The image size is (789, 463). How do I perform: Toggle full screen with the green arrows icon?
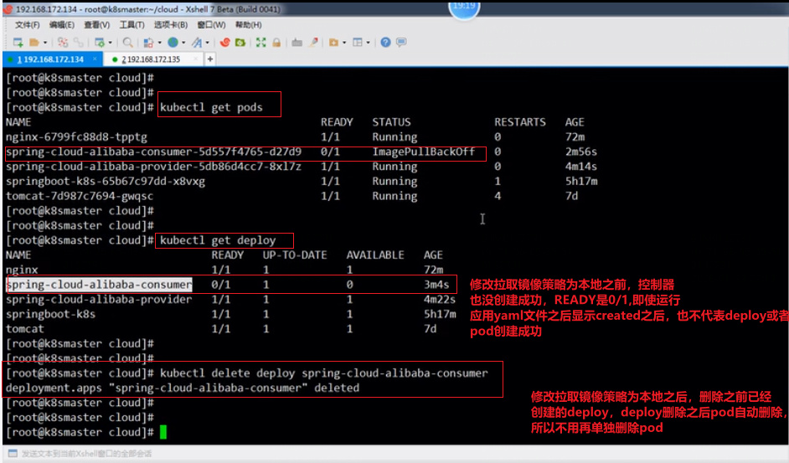click(x=260, y=42)
